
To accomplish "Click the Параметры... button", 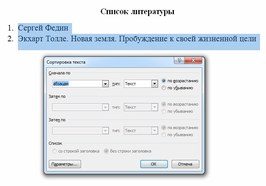I will pos(65,164).
